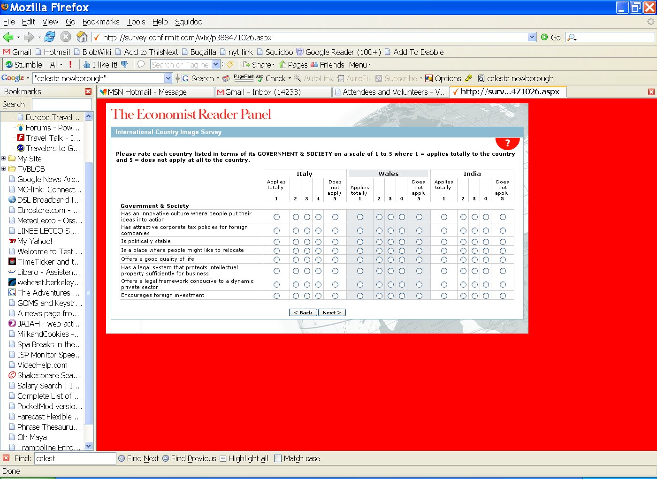Click the thumbs down icon
The image size is (657, 479).
tap(124, 64)
